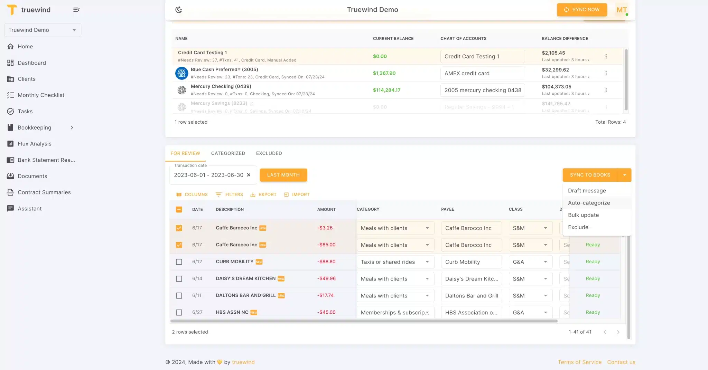Open Contract Summaries in sidebar
Viewport: 708px width, 370px height.
[44, 192]
